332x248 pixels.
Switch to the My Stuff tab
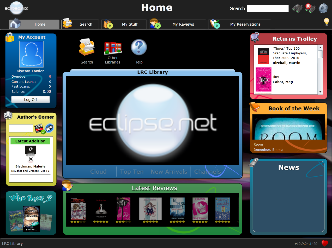point(124,24)
